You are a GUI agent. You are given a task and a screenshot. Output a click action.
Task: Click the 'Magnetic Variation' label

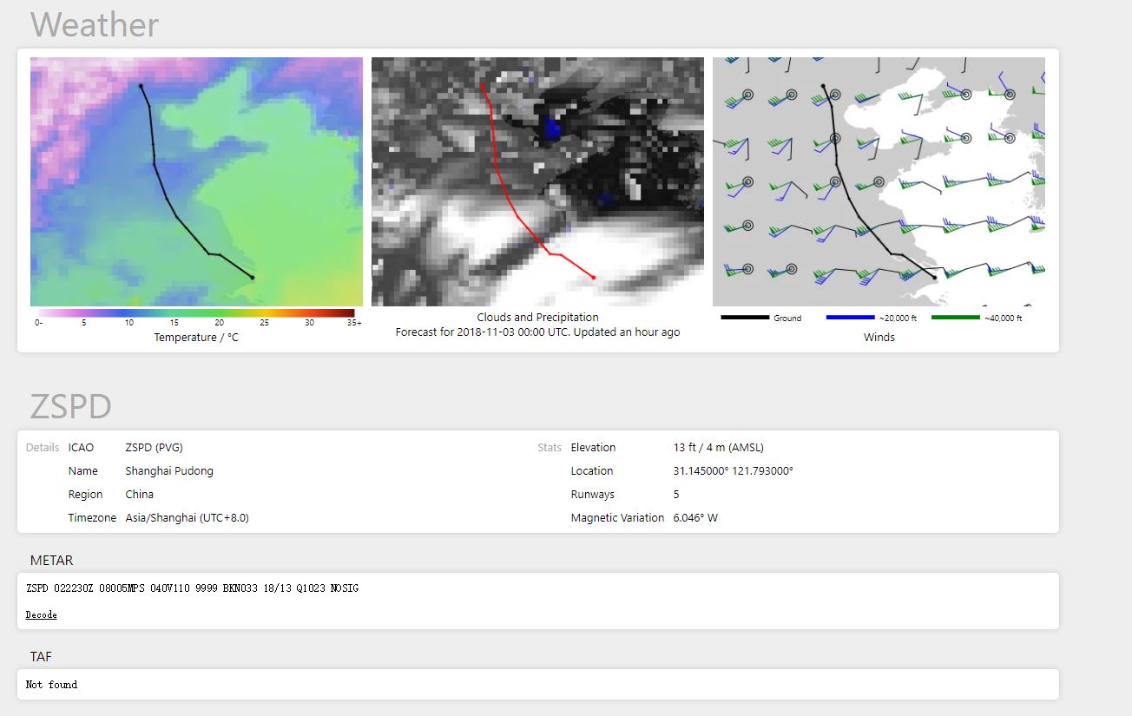coord(617,518)
